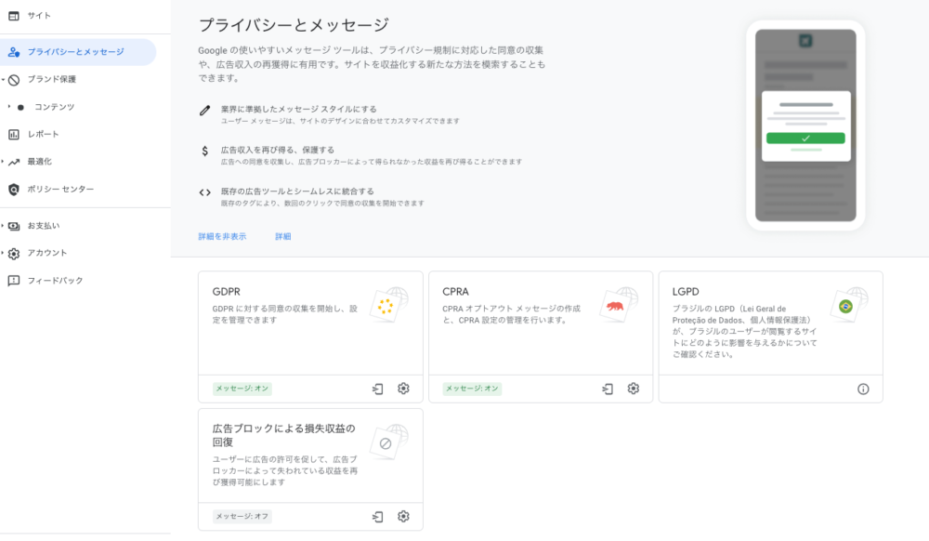
Task: Open GDPR messages via arrow-page icon
Action: pos(377,389)
